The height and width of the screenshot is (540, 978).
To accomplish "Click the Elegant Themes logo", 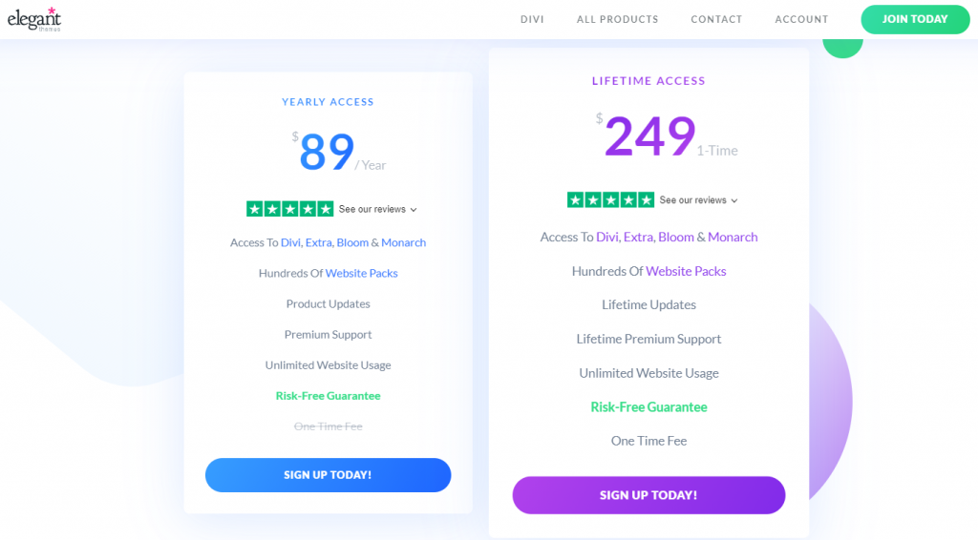I will coord(34,19).
